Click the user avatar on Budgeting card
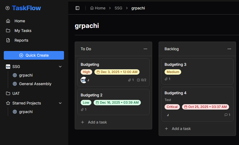The height and width of the screenshot is (145, 239). click(x=84, y=80)
